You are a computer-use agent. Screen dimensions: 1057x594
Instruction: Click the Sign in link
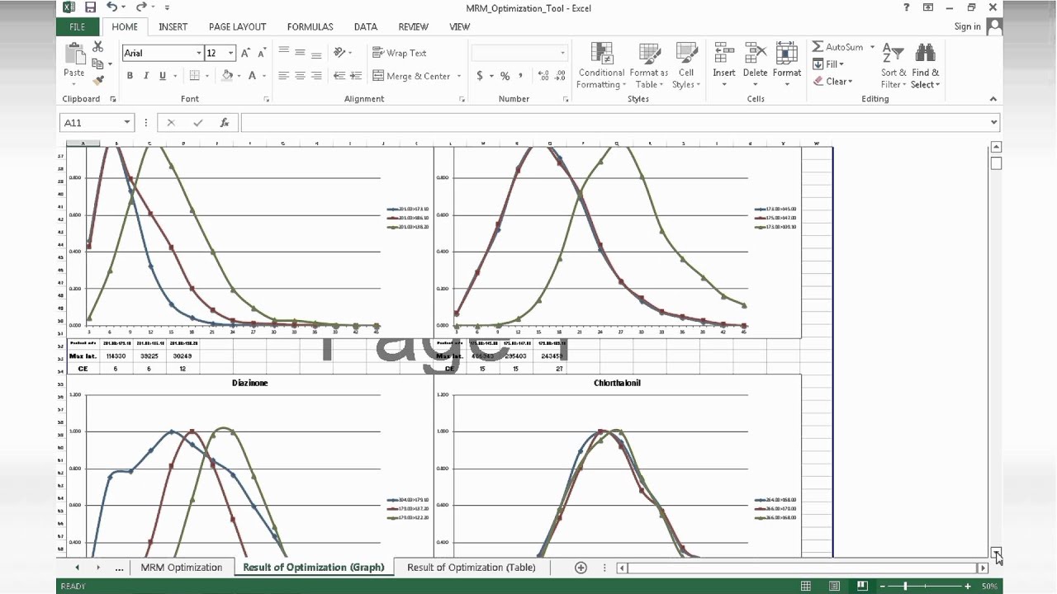tap(967, 26)
